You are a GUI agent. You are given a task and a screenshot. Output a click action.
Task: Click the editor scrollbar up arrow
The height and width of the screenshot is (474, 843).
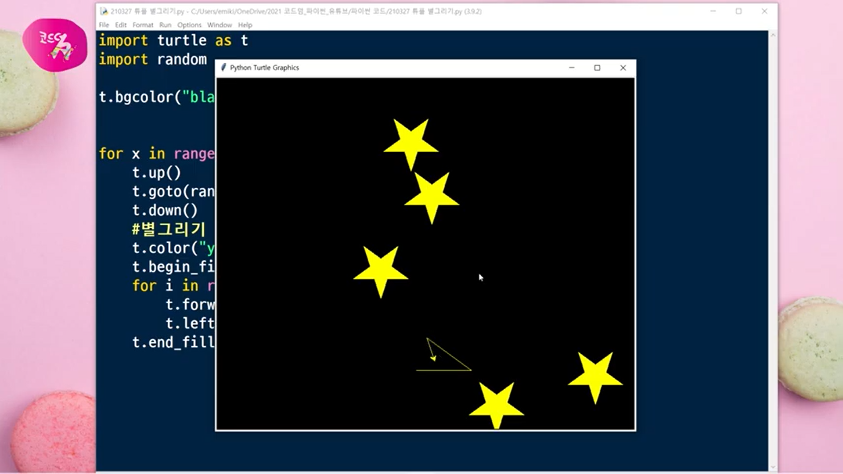[x=773, y=35]
